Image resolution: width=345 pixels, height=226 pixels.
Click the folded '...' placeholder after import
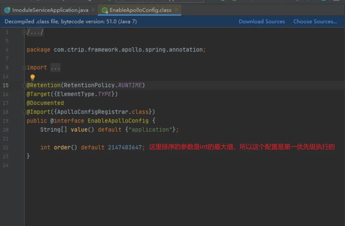[55, 68]
